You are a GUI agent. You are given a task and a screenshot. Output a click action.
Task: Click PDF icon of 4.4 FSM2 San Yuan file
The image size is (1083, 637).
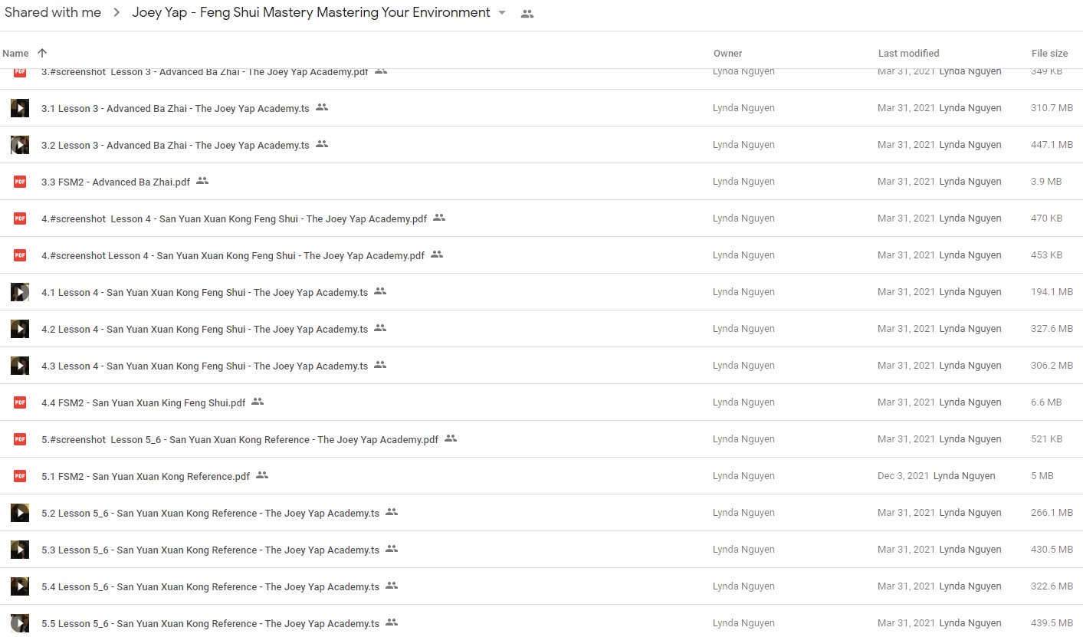click(20, 402)
